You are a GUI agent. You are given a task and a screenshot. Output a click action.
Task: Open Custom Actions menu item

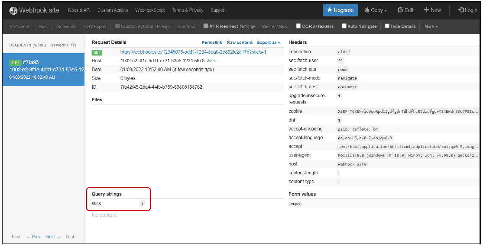113,10
